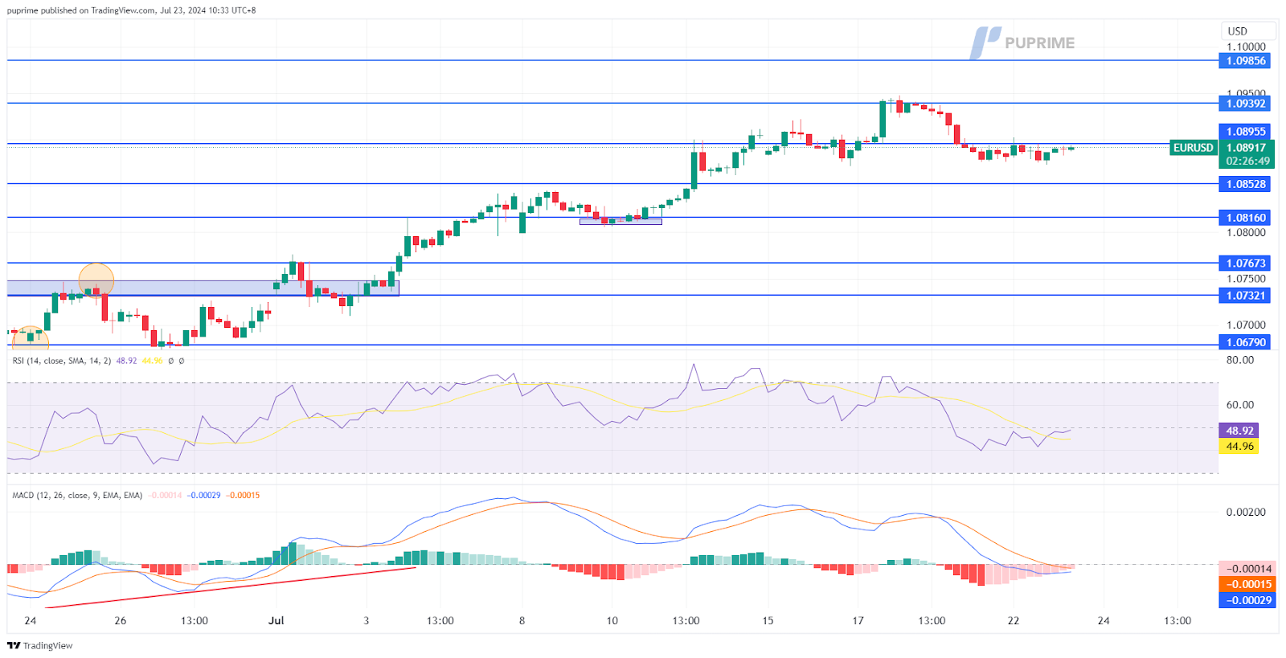Click the TradingView logo at bottom left
Image resolution: width=1286 pixels, height=658 pixels.
(39, 645)
